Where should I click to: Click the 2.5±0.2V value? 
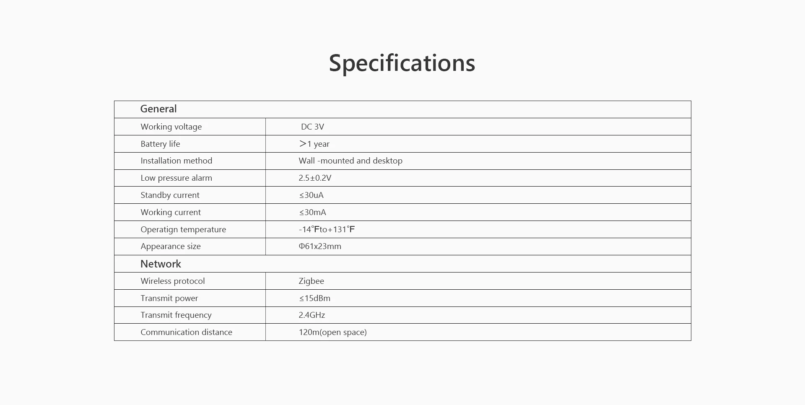pos(315,178)
